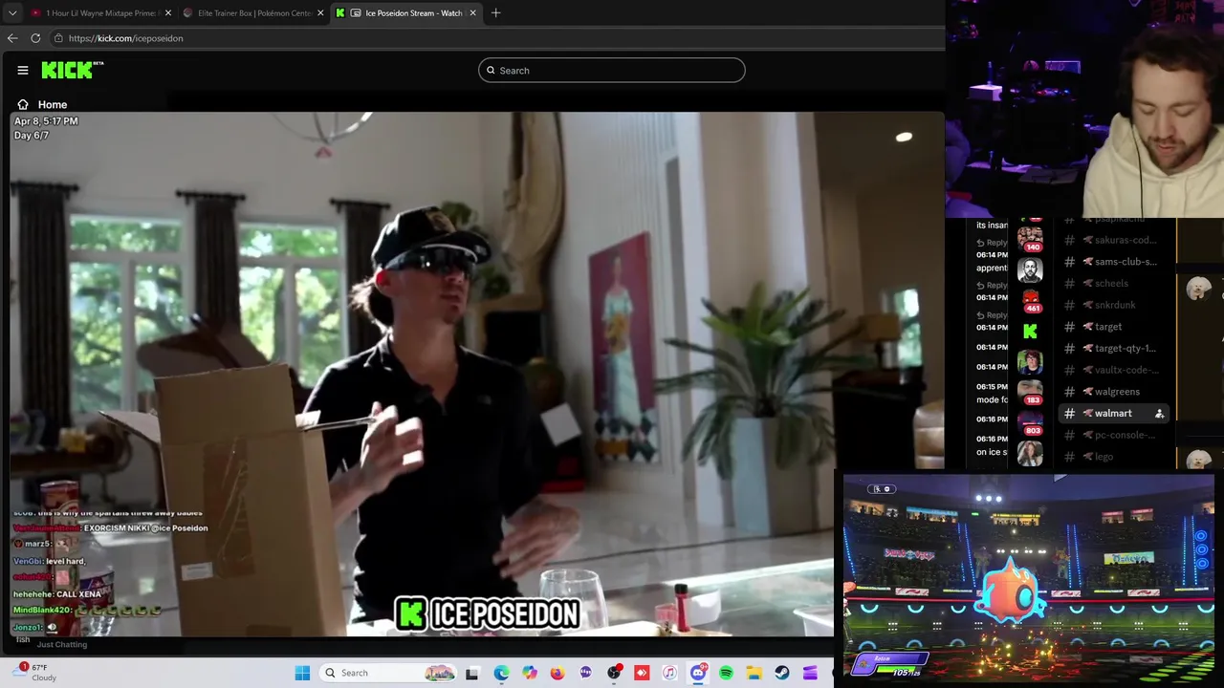Open the Discord server with 183 badge
This screenshot has height=688, width=1224.
[1030, 393]
